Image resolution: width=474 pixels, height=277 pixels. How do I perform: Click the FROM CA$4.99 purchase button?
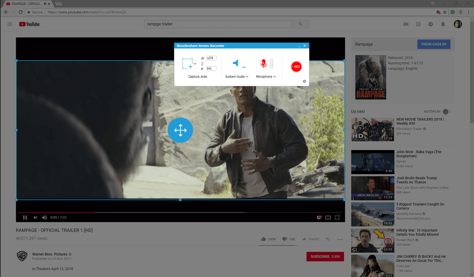433,44
